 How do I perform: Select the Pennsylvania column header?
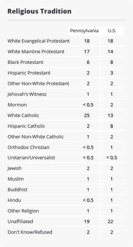84,31
